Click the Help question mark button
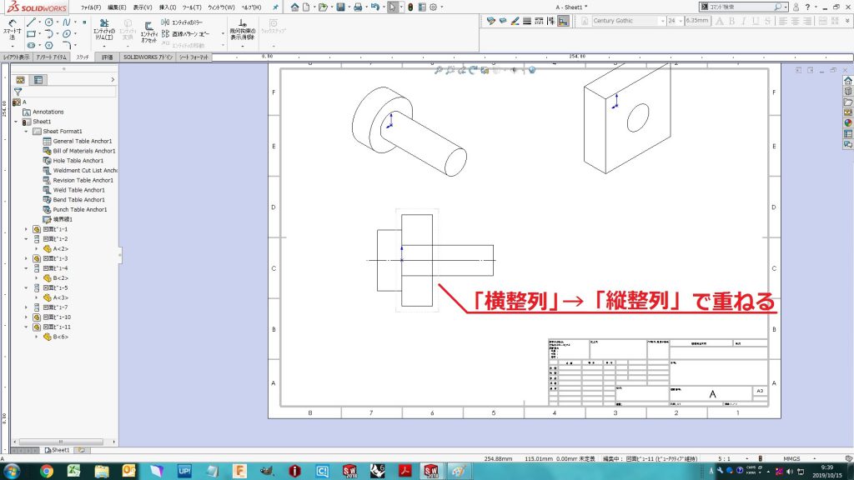Viewport: 854px width, 480px height. [807, 7]
